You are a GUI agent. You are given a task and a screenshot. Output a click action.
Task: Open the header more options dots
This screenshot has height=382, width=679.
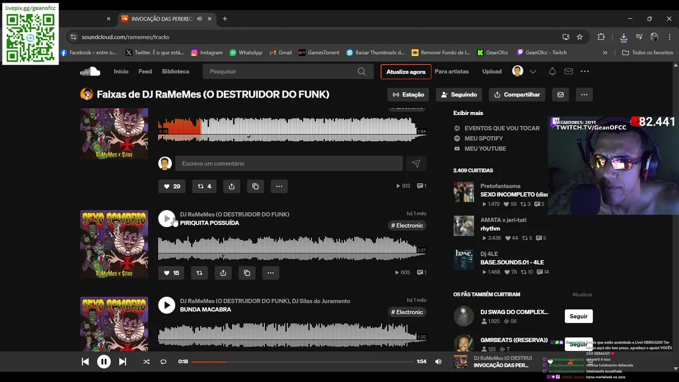point(585,72)
